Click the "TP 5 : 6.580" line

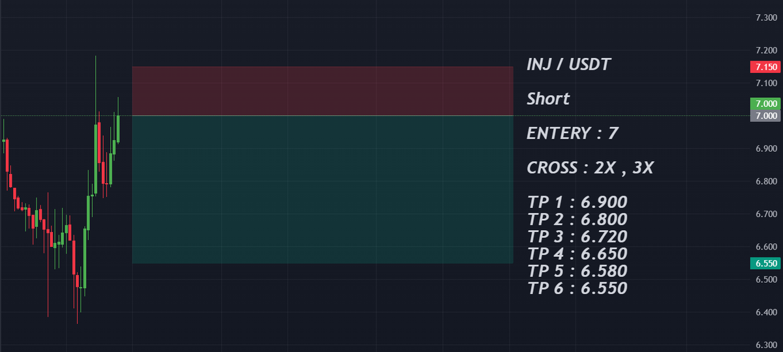[577, 271]
